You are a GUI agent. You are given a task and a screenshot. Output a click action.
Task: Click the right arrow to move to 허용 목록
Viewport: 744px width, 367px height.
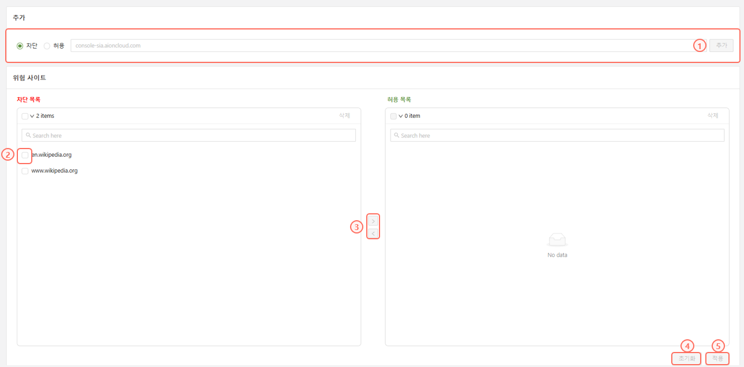click(373, 221)
